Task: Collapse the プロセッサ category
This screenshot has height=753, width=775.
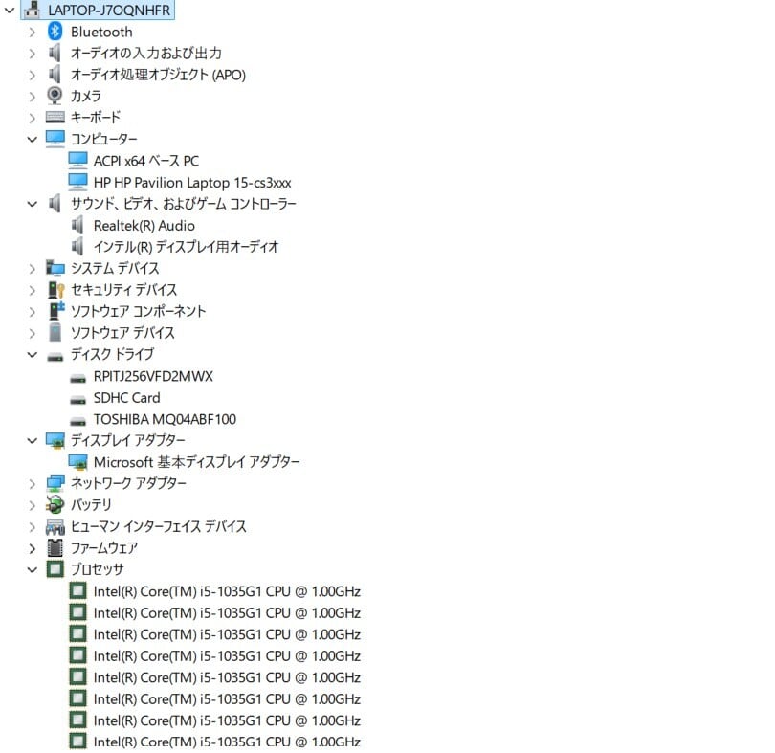Action: point(33,569)
